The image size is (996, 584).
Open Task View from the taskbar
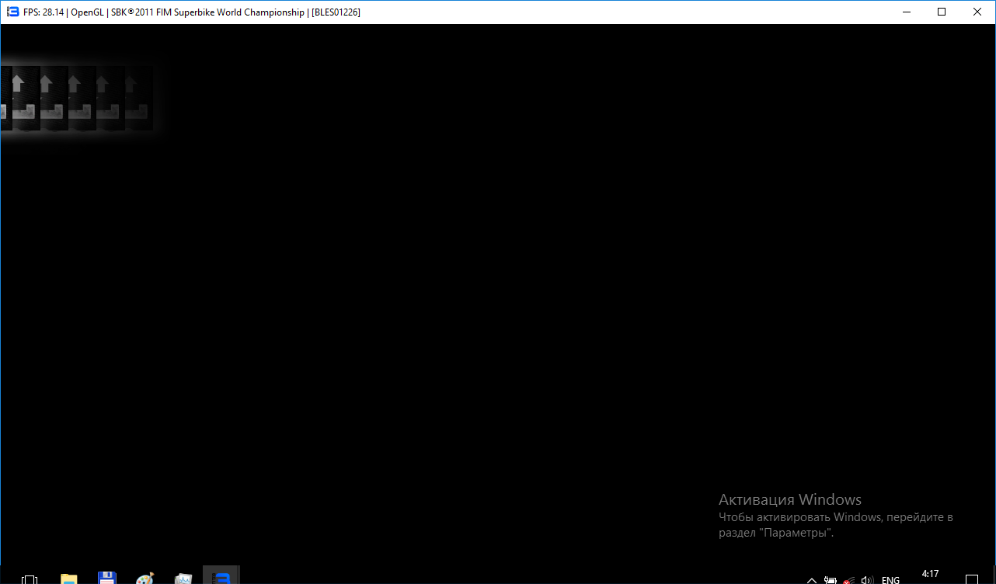(30, 579)
